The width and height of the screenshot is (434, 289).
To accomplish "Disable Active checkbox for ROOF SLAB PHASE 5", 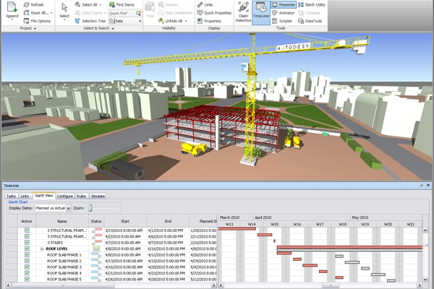I will 27,279.
